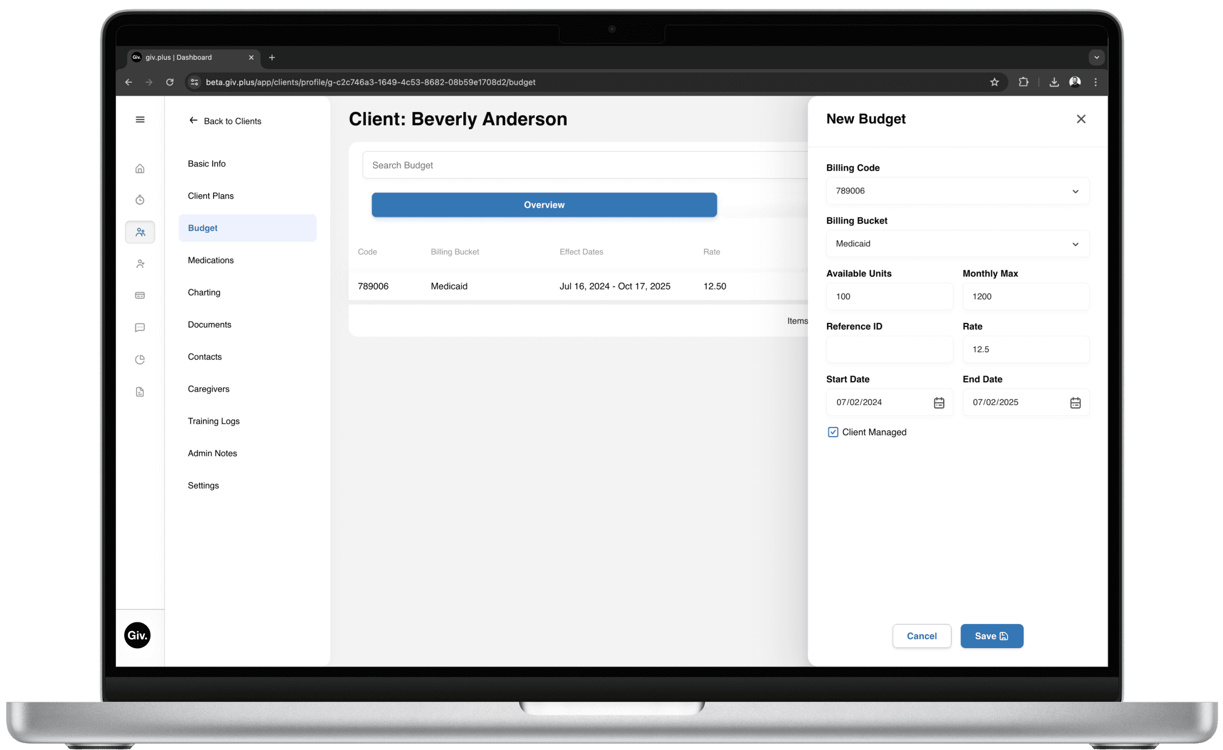The image size is (1223, 750).
Task: Open the chat messages sidebar icon
Action: tap(140, 327)
